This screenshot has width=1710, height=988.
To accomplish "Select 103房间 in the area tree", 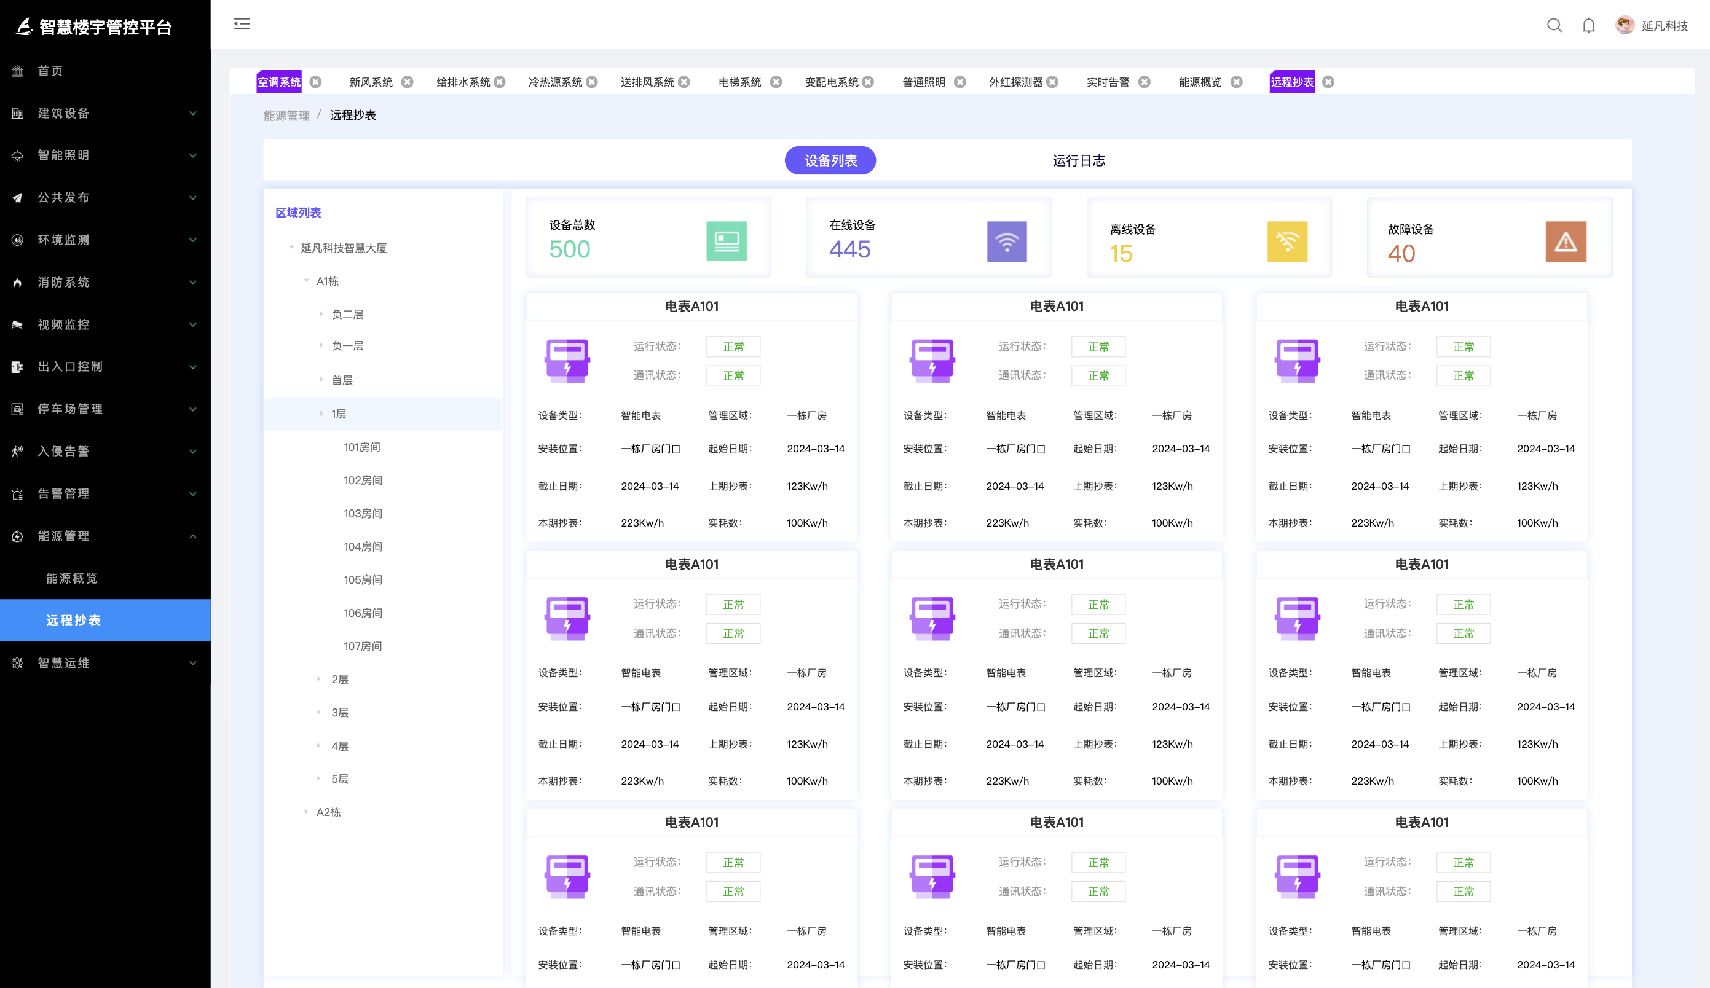I will (363, 513).
